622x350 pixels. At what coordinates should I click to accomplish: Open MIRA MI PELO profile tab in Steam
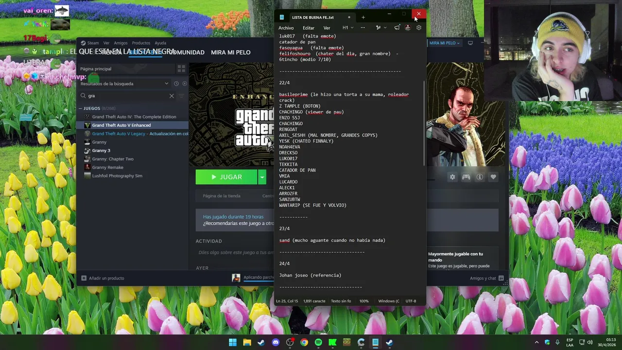pos(231,52)
